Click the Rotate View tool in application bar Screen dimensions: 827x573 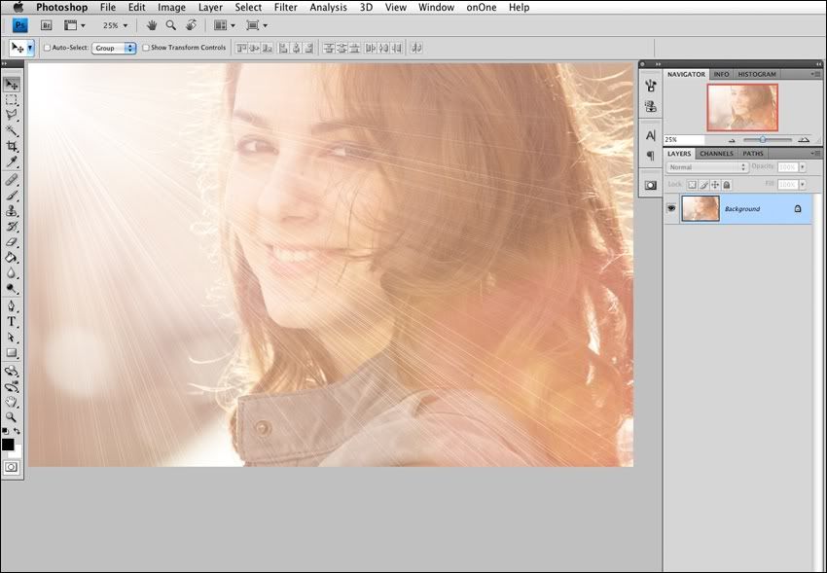[x=191, y=25]
